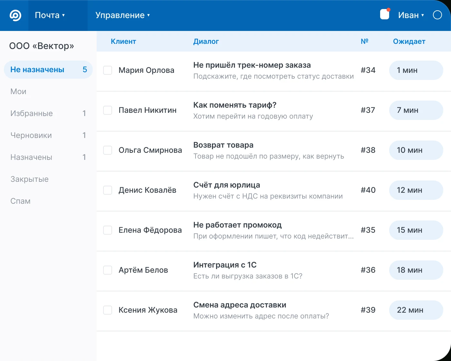Open the Черновики folder
The image size is (451, 361).
click(48, 135)
